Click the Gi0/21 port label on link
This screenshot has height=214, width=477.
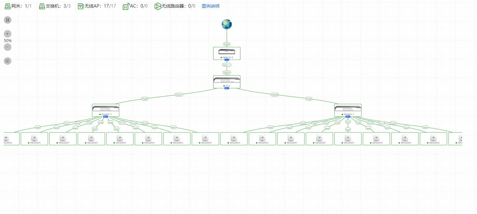[179, 95]
